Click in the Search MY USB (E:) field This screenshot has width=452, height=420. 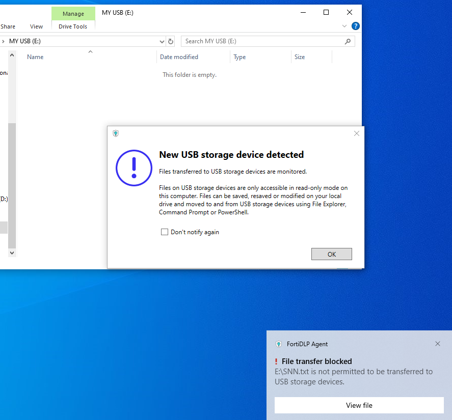pyautogui.click(x=262, y=41)
